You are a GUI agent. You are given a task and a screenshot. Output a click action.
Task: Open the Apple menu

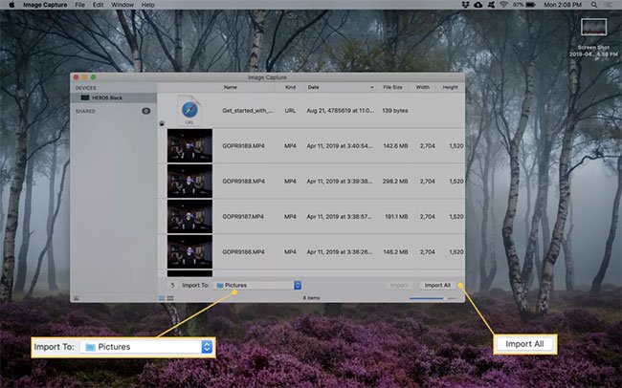pos(11,5)
